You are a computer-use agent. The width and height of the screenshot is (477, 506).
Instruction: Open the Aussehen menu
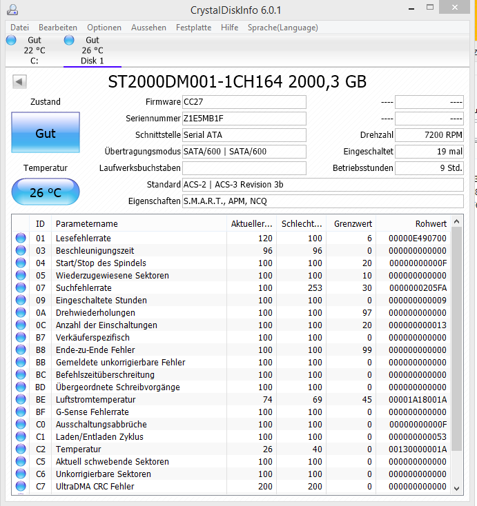click(148, 28)
